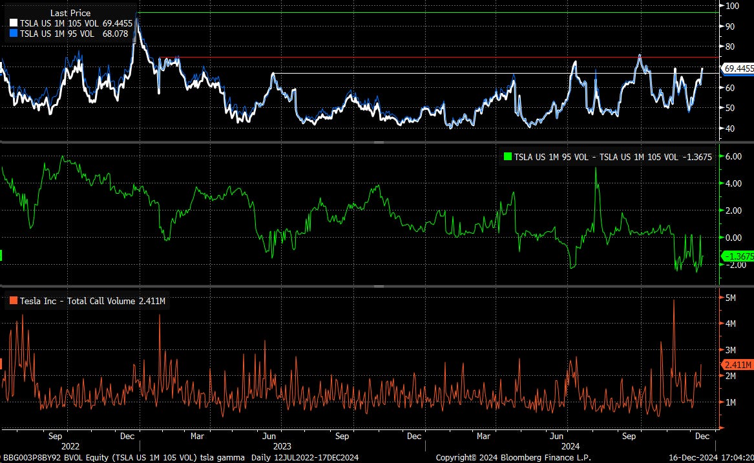Click the '4M' label on the call volume axis

pyautogui.click(x=731, y=324)
